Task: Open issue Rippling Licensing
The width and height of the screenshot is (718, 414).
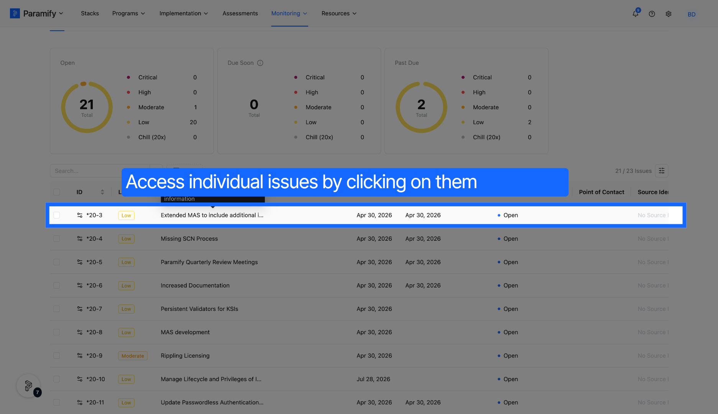Action: [x=185, y=356]
